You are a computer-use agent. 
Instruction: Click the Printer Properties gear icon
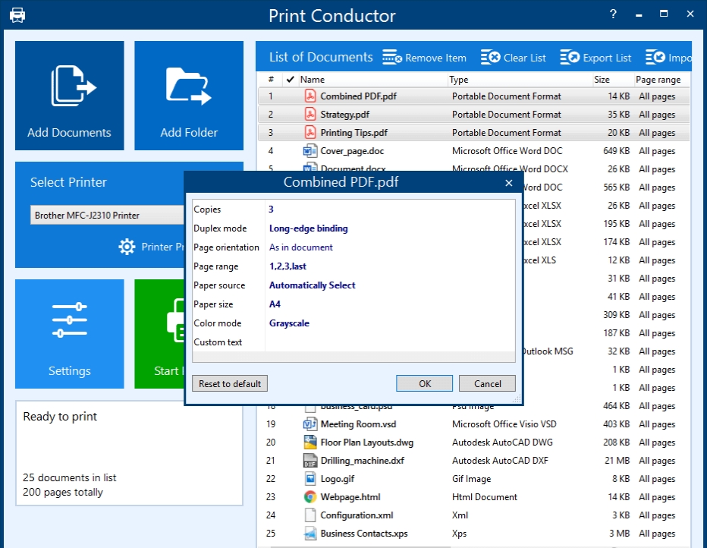click(x=127, y=247)
